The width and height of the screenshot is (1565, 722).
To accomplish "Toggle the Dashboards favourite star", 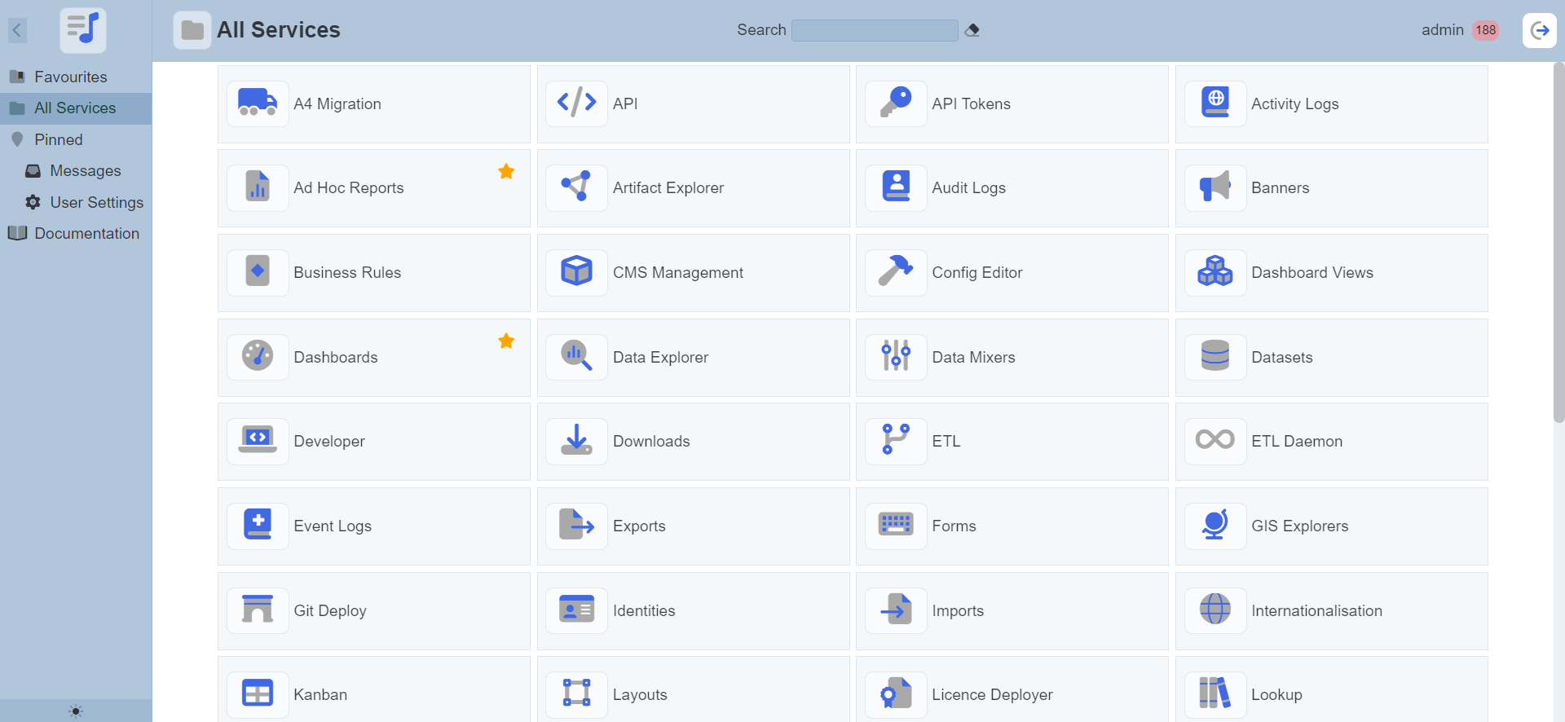I will (506, 341).
